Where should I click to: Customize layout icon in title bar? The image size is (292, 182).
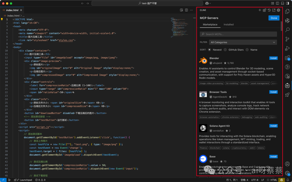click(273, 3)
